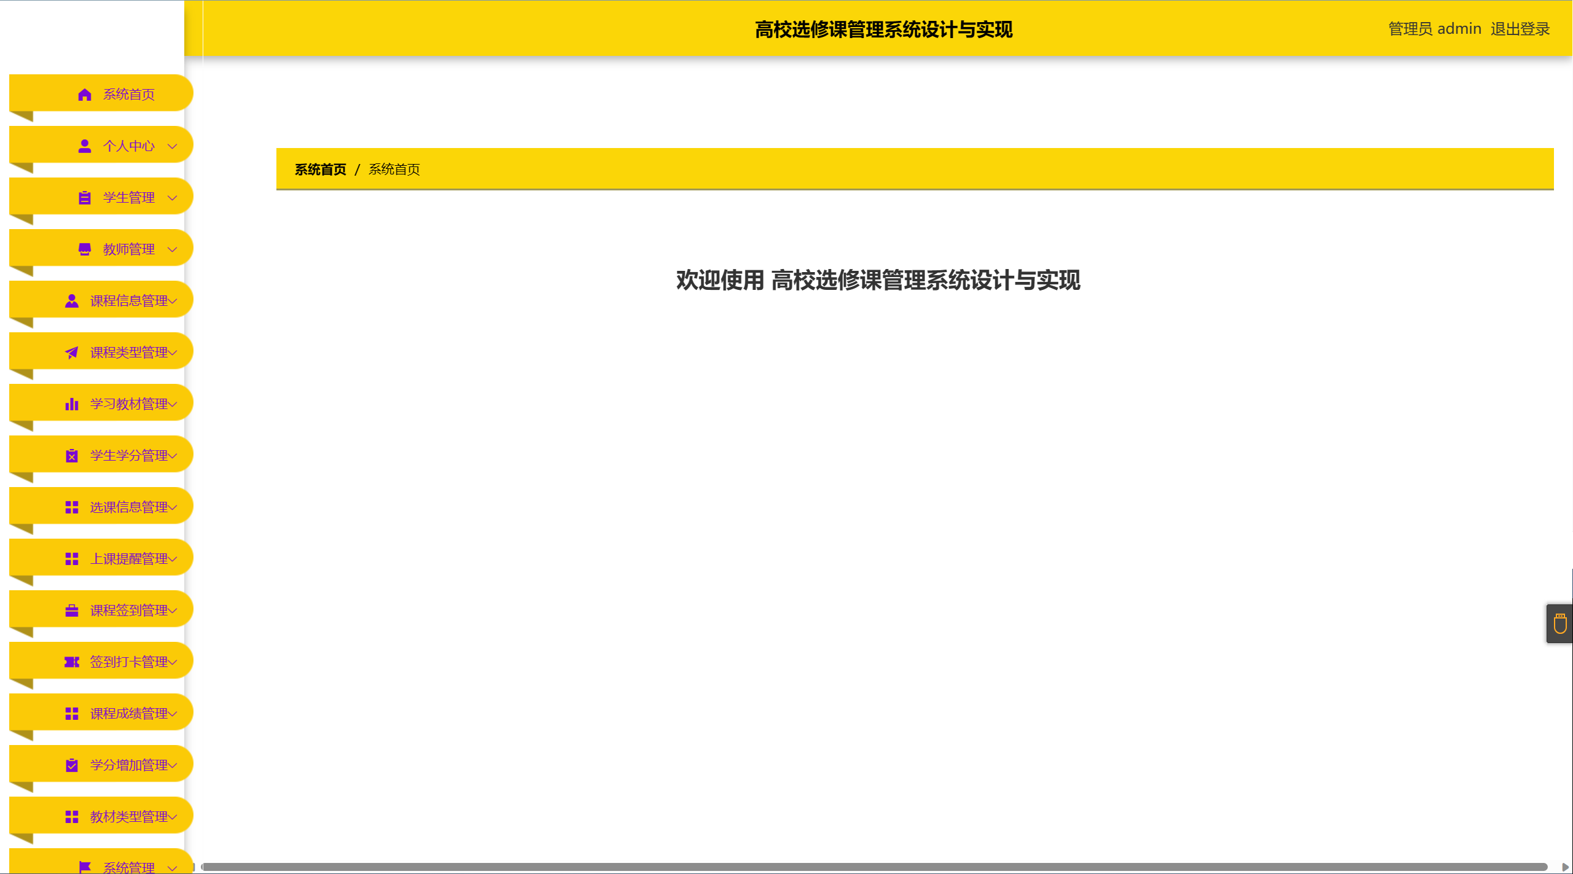Click the bar chart icon beside 学习教材管理
The height and width of the screenshot is (874, 1573).
click(x=72, y=404)
